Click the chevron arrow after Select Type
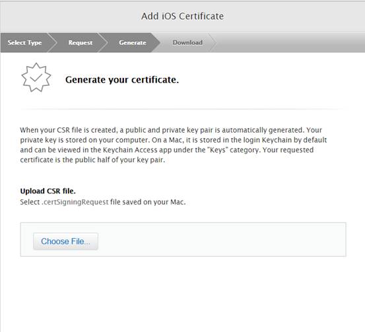This screenshot has width=365, height=332. pyautogui.click(x=53, y=43)
